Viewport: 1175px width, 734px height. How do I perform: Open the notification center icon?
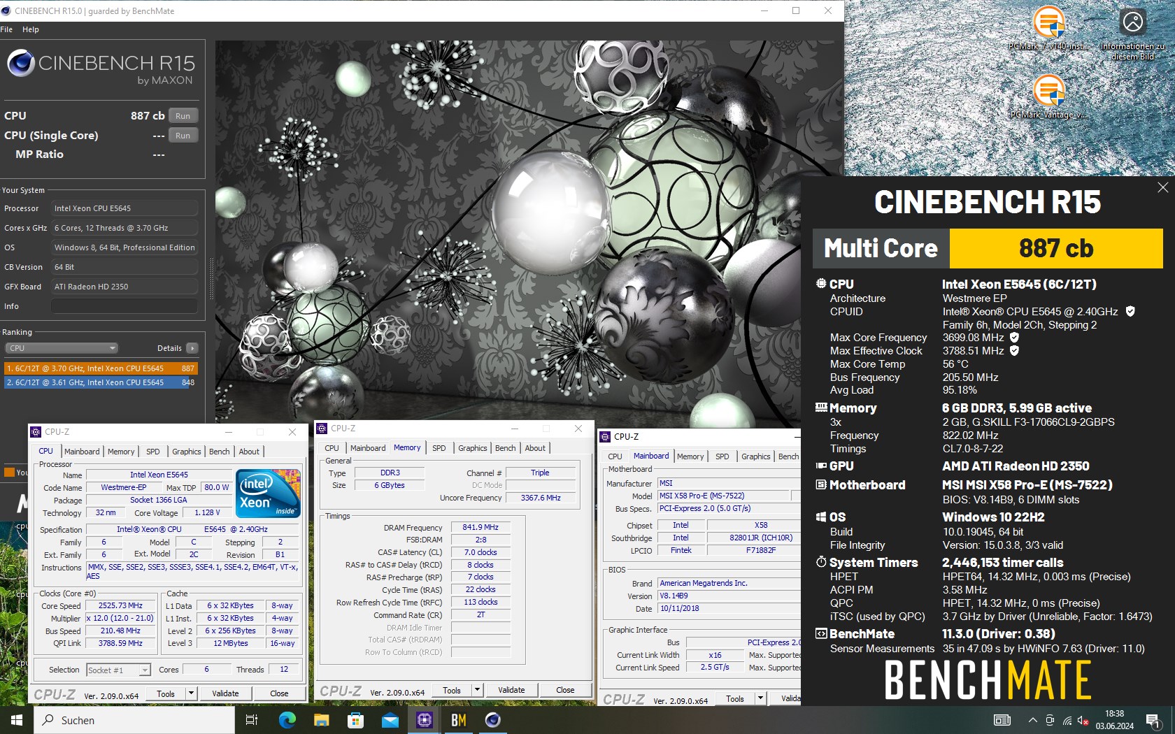pyautogui.click(x=1153, y=720)
